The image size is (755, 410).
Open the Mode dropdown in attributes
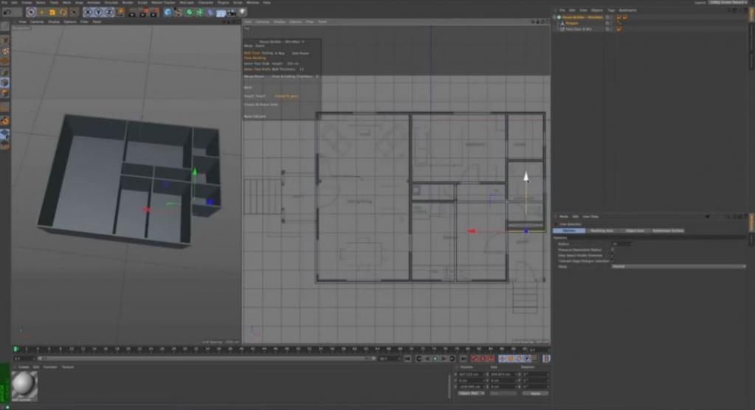[x=679, y=266]
